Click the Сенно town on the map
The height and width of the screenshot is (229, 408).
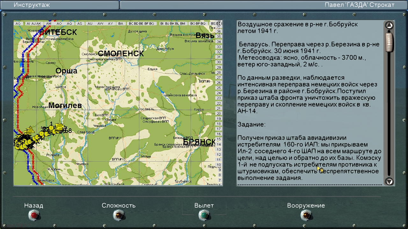(50, 63)
